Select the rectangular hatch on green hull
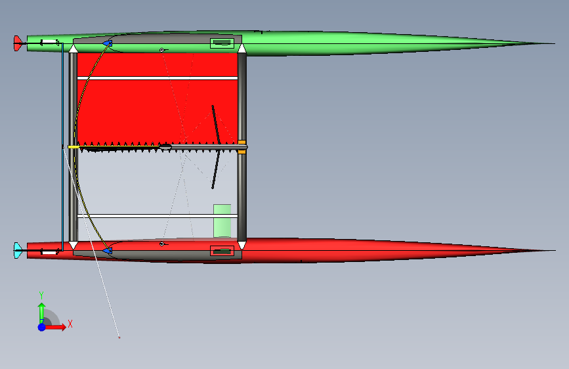569x369 pixels. click(222, 43)
